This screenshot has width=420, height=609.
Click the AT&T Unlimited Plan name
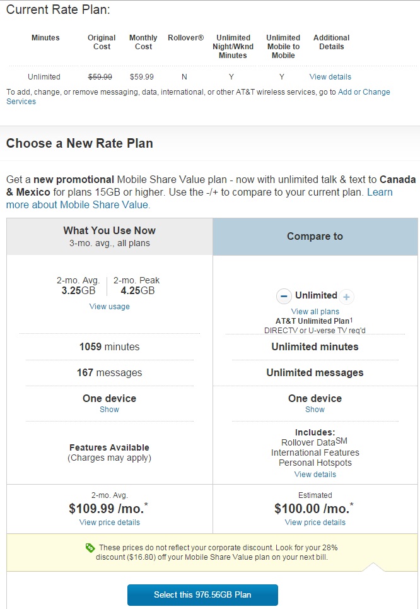pyautogui.click(x=313, y=321)
